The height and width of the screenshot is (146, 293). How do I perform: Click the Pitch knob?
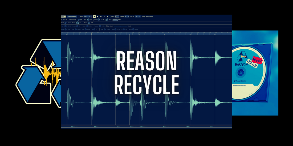pos(88,20)
